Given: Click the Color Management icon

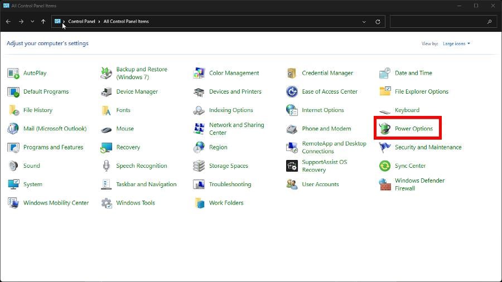Looking at the screenshot, I should point(199,73).
